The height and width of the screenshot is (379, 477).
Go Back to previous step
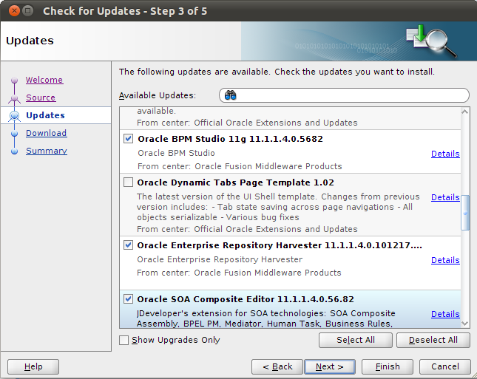pos(277,367)
